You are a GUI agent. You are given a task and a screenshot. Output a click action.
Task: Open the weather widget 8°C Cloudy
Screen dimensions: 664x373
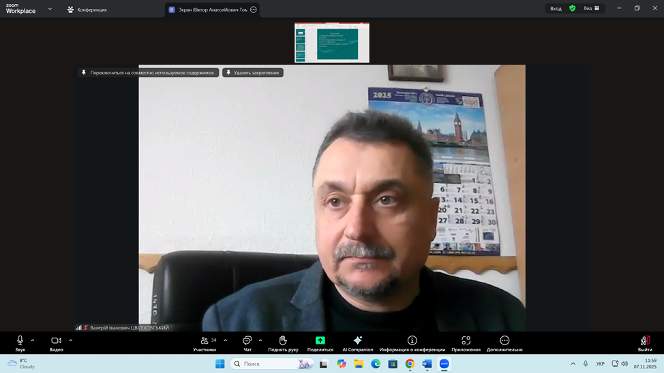[x=21, y=363]
